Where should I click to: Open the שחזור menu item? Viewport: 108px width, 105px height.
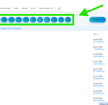tap(16, 8)
